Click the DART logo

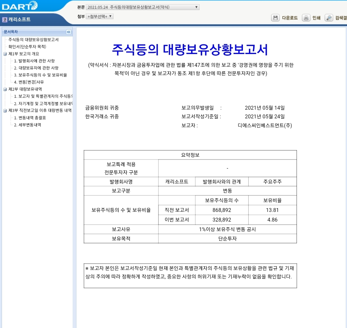pyautogui.click(x=20, y=6)
